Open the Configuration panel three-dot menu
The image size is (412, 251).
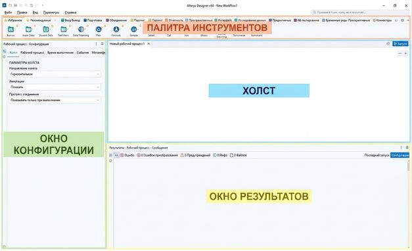pos(96,44)
